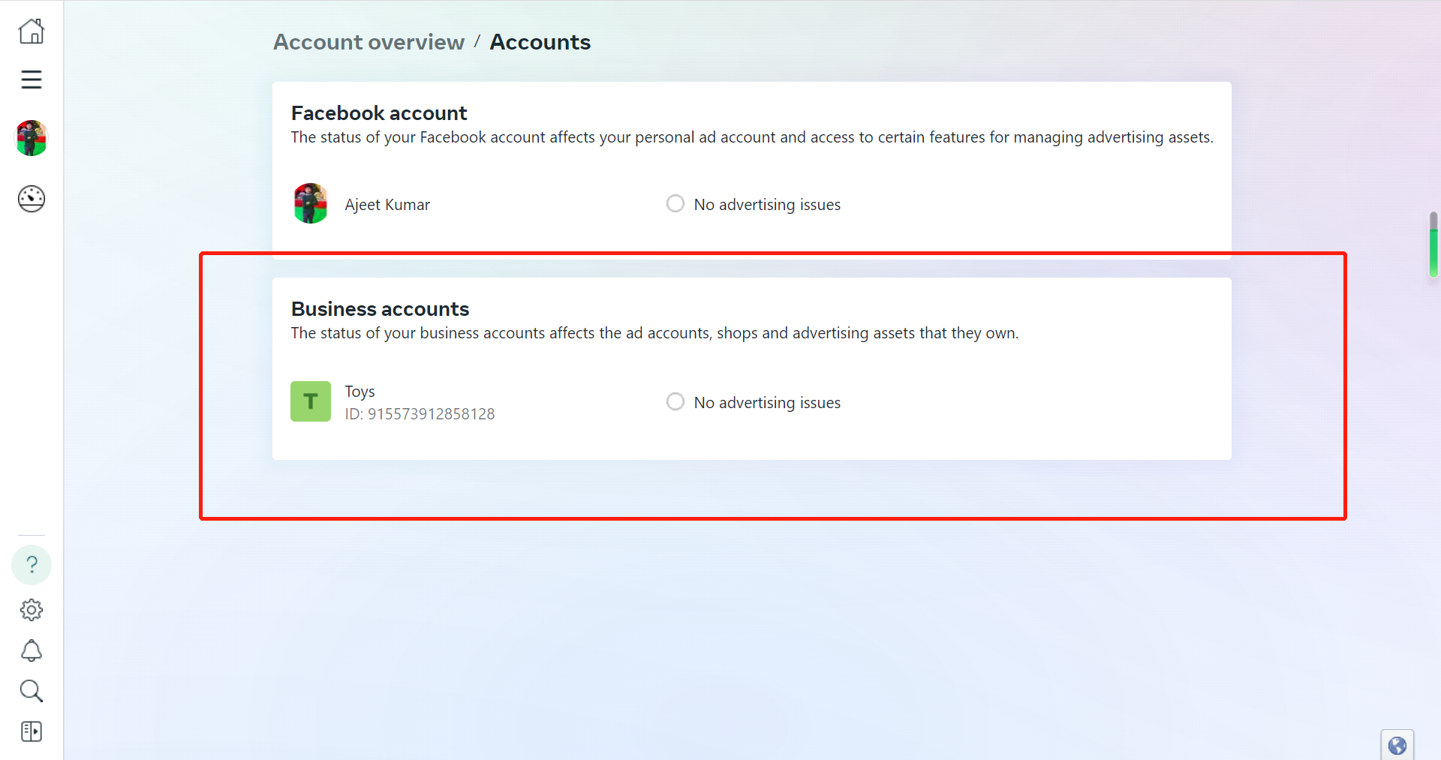Viewport: 1441px width, 760px height.
Task: Open search with the magnifier icon
Action: pyautogui.click(x=32, y=691)
